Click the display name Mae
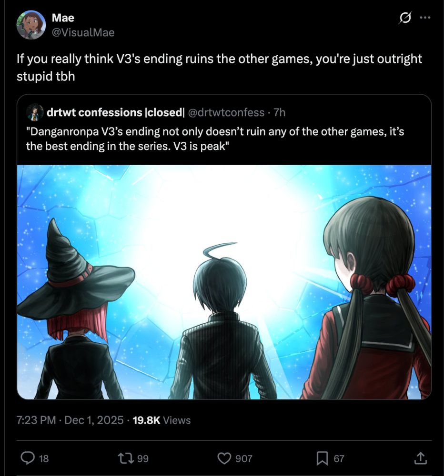444x476 pixels. click(x=63, y=18)
